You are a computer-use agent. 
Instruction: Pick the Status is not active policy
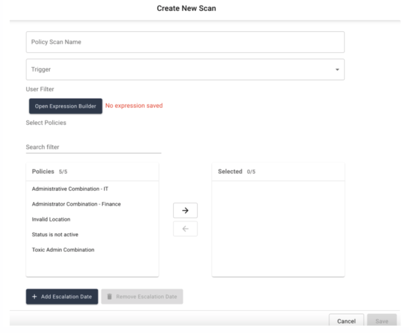tap(55, 235)
